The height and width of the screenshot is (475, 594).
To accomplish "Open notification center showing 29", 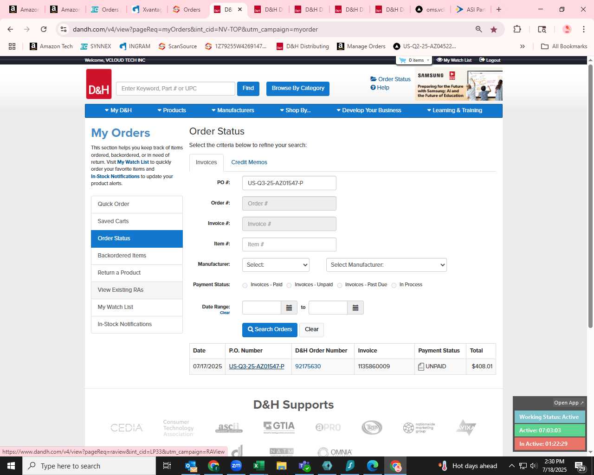I will point(580,466).
